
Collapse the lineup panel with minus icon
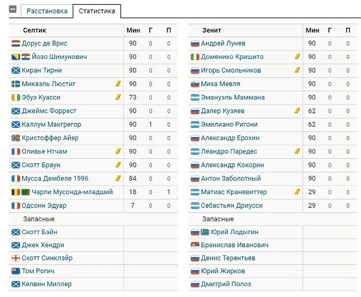point(13,10)
